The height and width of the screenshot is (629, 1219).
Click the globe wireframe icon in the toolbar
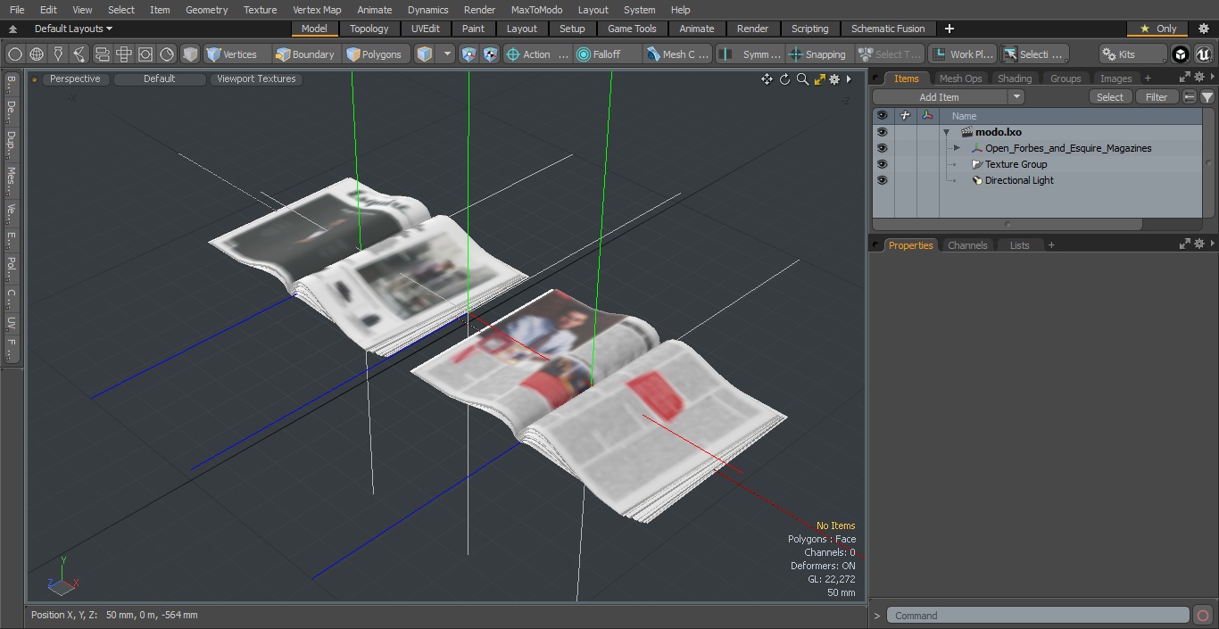click(x=37, y=54)
